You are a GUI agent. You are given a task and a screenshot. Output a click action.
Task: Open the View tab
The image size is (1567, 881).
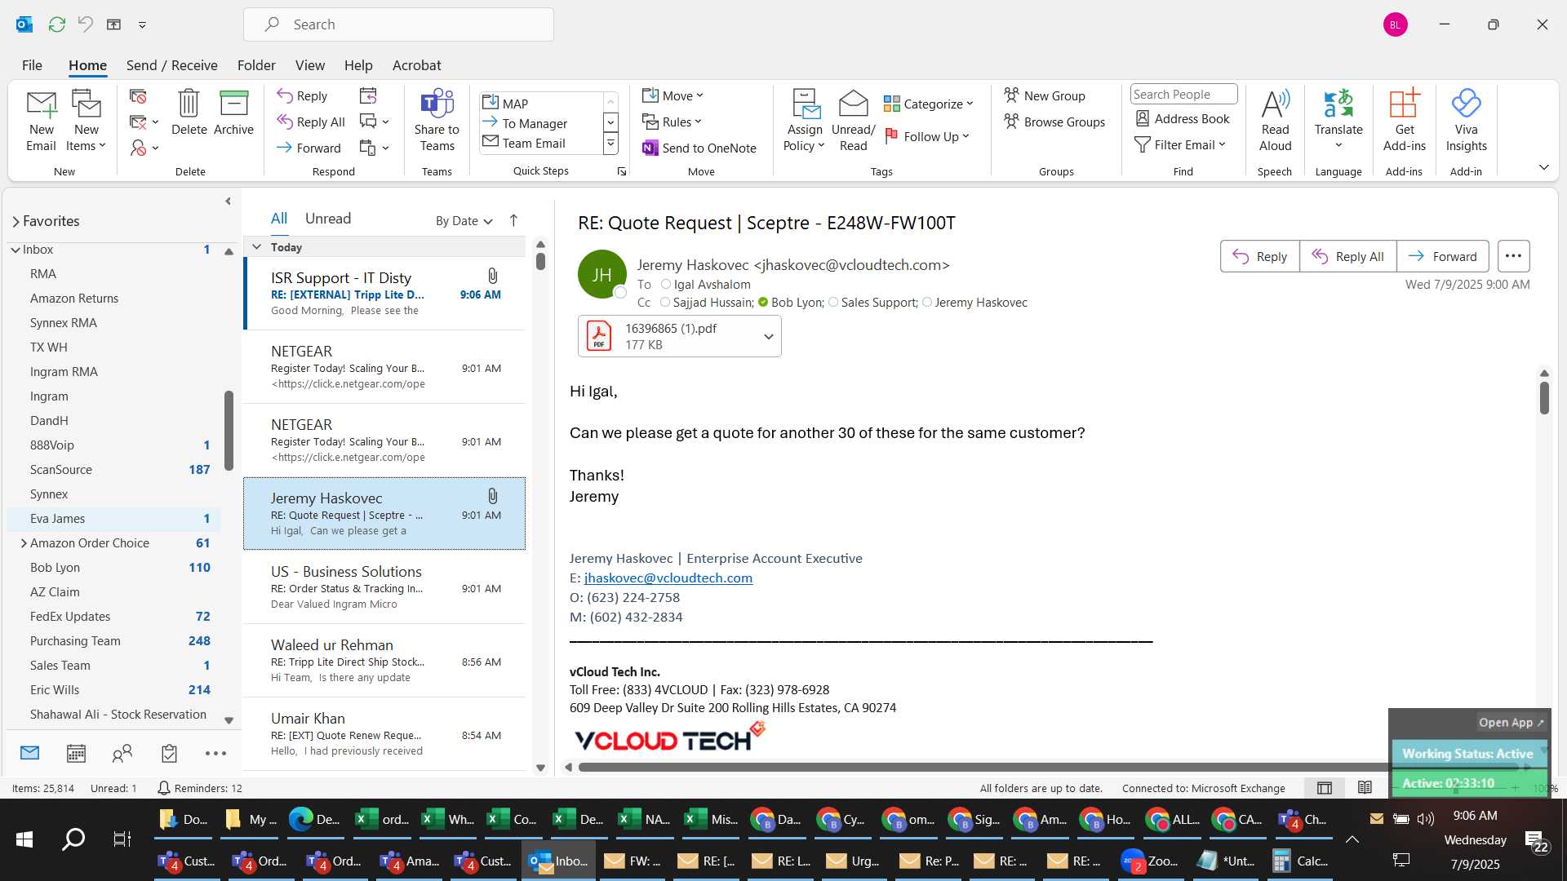click(309, 65)
